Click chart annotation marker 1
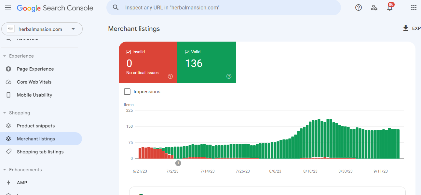421x195 pixels. point(178,163)
